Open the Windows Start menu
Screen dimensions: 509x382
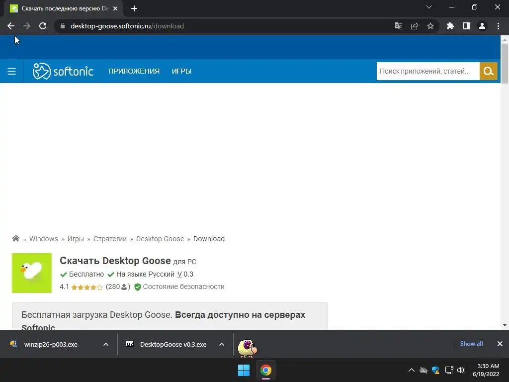(x=244, y=370)
